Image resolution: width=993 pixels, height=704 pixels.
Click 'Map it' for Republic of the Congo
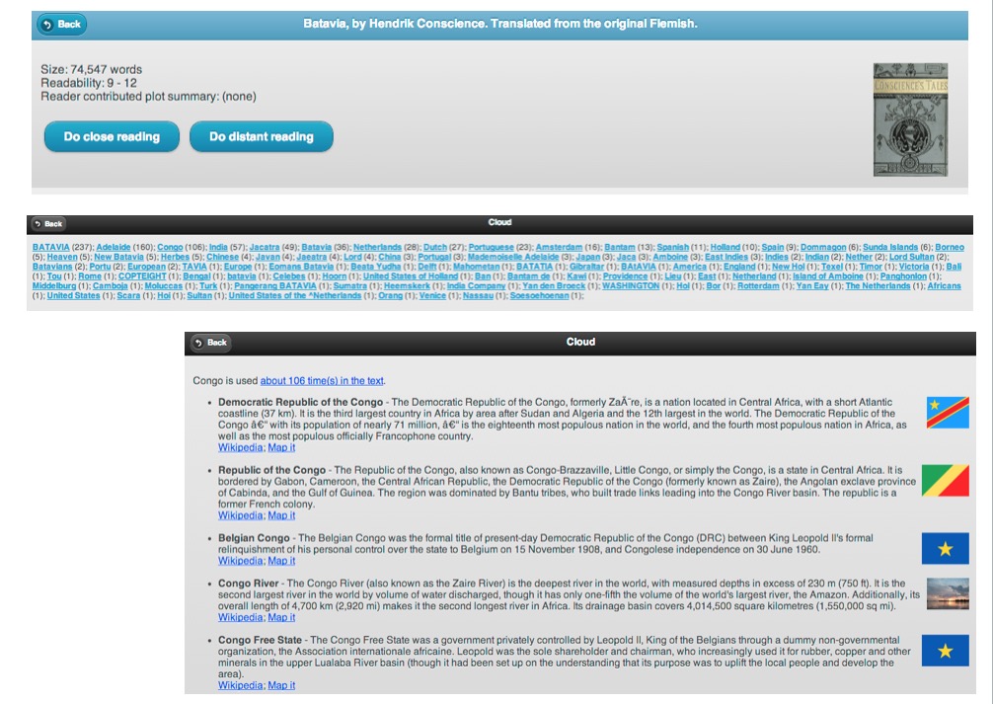[x=281, y=515]
